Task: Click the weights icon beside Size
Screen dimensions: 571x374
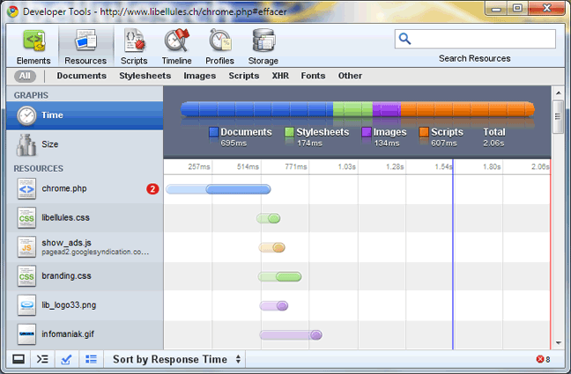Action: pos(26,145)
